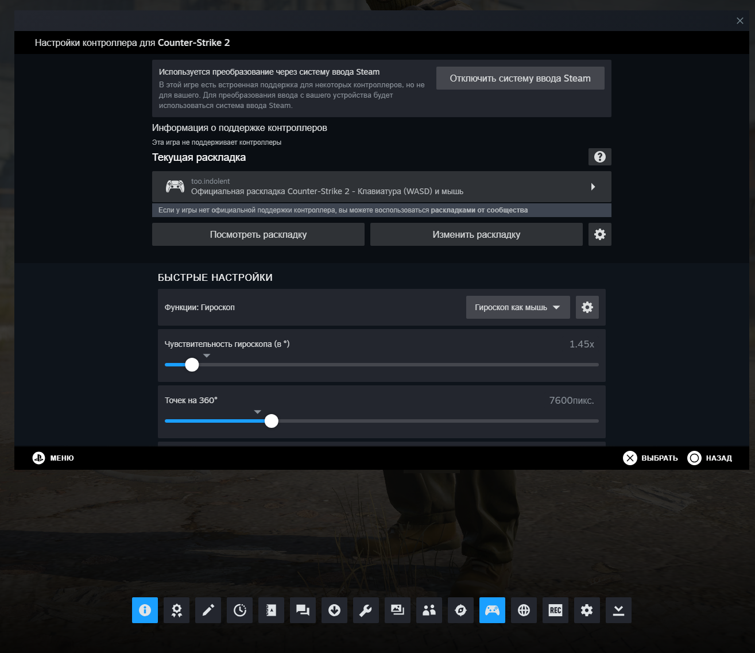Click the Текущая раскладка heading
This screenshot has width=755, height=653.
(199, 157)
